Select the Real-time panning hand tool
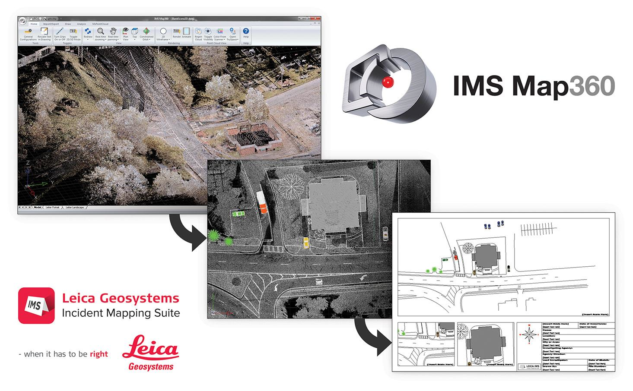Viewport: 633px width, 391px height. tap(113, 31)
